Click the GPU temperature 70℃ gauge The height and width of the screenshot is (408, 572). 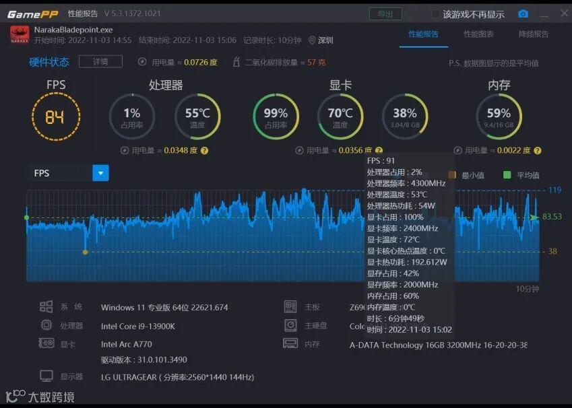340,116
